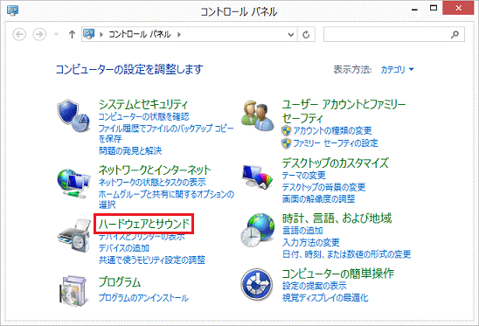Open the カテゴリ view-by dropdown
The width and height of the screenshot is (479, 326).
click(397, 70)
